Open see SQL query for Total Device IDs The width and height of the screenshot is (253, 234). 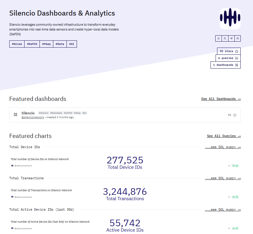pyautogui.click(x=223, y=147)
